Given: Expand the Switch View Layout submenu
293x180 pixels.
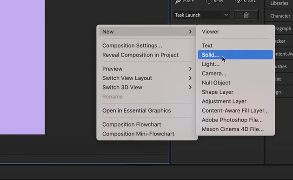Looking at the screenshot, I should [147, 78].
